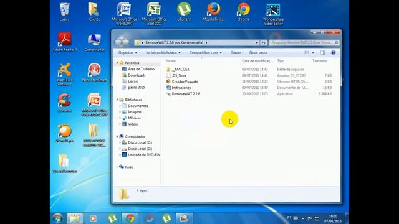This screenshot has height=224, width=399.
Task: Launch Microsoft Office PowerPoint 2007 shortcut
Action: (94, 105)
